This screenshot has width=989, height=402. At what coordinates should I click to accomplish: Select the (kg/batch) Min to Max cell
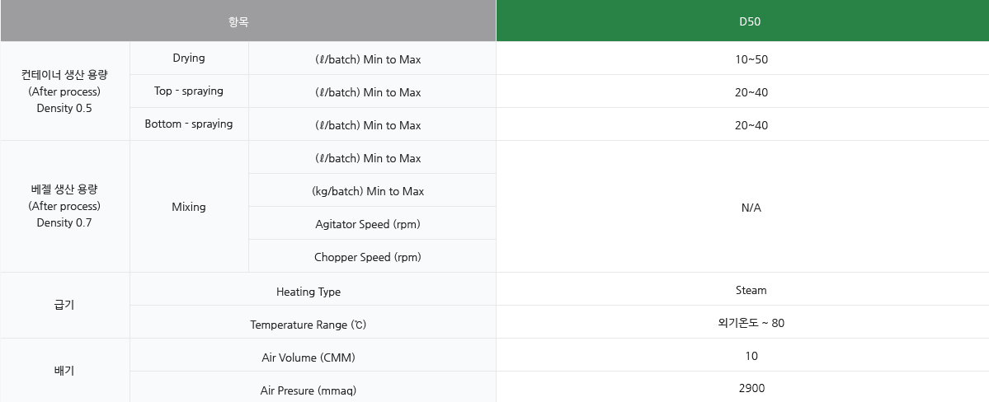(x=368, y=191)
